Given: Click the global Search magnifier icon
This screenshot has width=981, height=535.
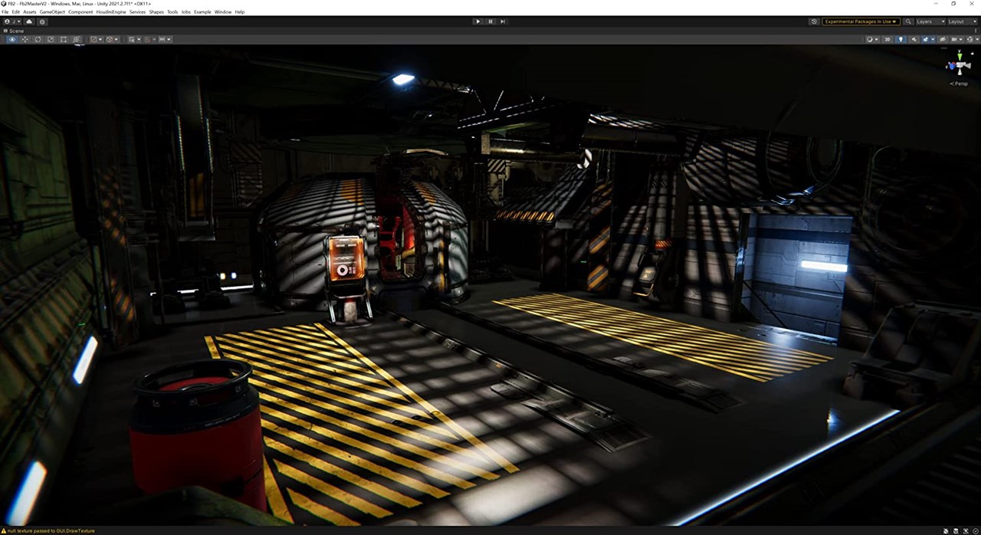Looking at the screenshot, I should (908, 21).
